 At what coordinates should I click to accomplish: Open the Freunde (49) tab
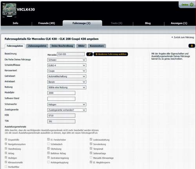click(x=47, y=23)
